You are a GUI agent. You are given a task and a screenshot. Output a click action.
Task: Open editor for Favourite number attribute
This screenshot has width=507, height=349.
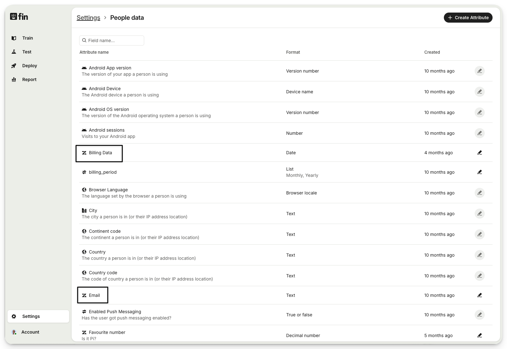(x=479, y=335)
